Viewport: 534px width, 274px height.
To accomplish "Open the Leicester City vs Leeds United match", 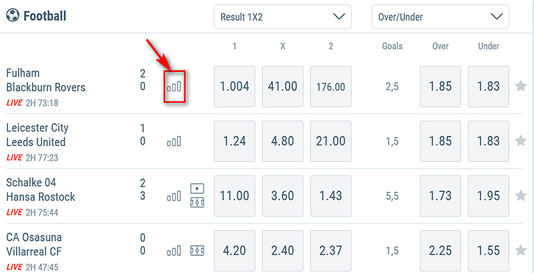I will (x=37, y=135).
